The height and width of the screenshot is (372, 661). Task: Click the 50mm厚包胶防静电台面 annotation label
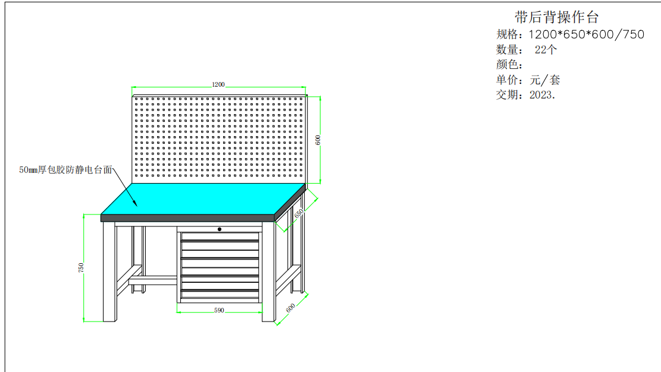tap(66, 170)
